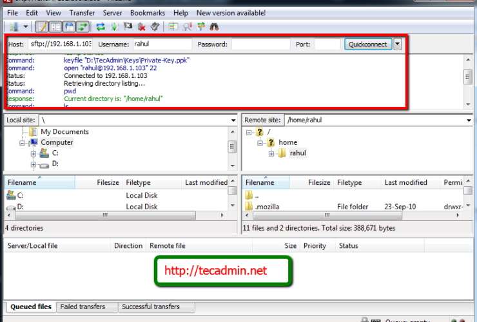This screenshot has height=322, width=477.
Task: Click the message log vertical scrollbar
Action: click(x=468, y=76)
